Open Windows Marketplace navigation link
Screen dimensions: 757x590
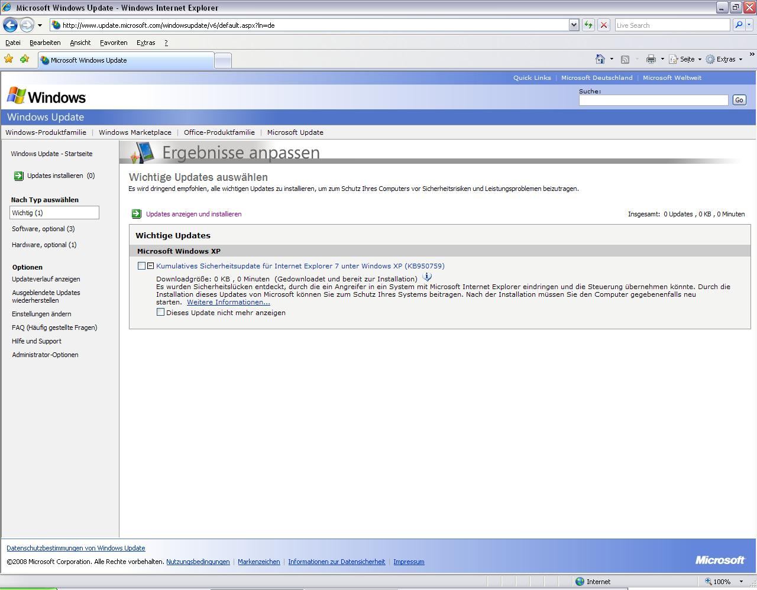135,132
